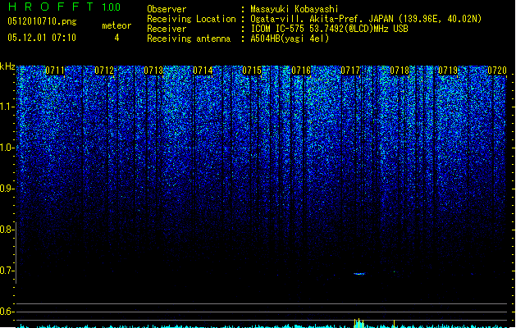Click the kHz axis unit label
This screenshot has width=516, height=328.
(x=7, y=66)
